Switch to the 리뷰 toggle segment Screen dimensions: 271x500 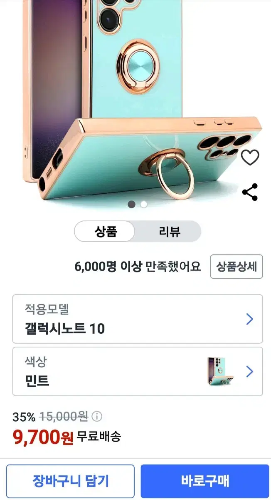tap(170, 231)
